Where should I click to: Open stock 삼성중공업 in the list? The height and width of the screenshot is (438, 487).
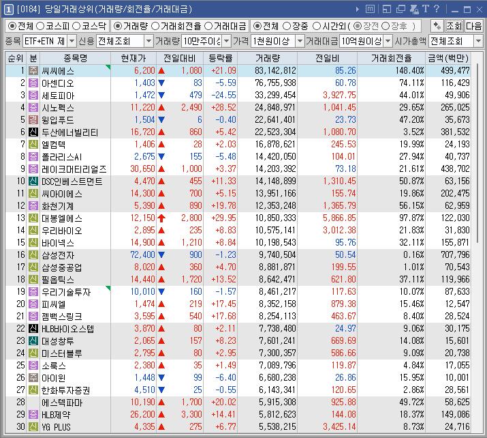[x=62, y=267]
